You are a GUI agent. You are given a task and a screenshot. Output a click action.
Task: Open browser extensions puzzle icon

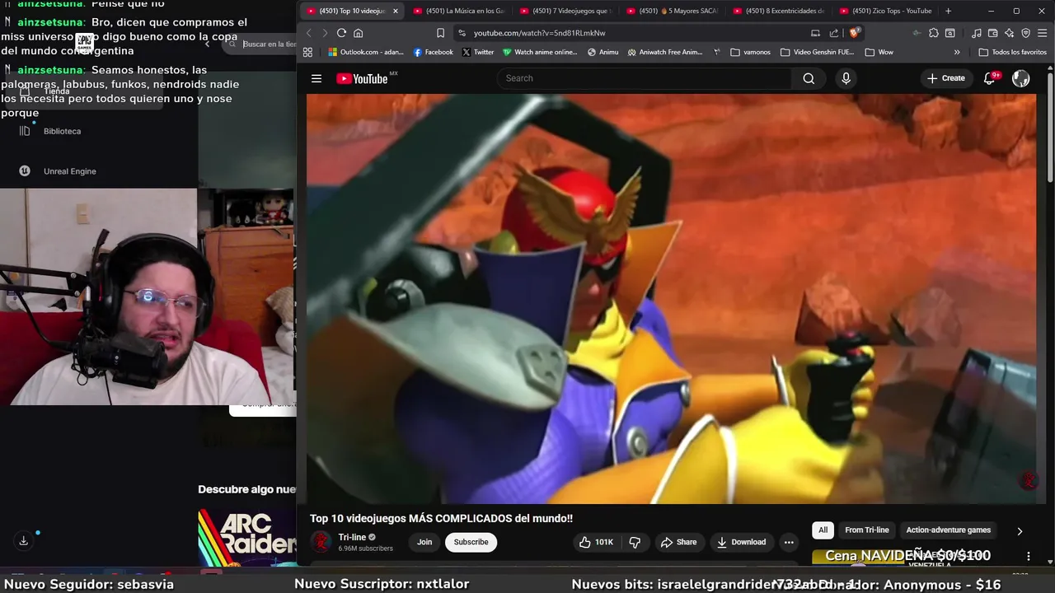(x=933, y=33)
